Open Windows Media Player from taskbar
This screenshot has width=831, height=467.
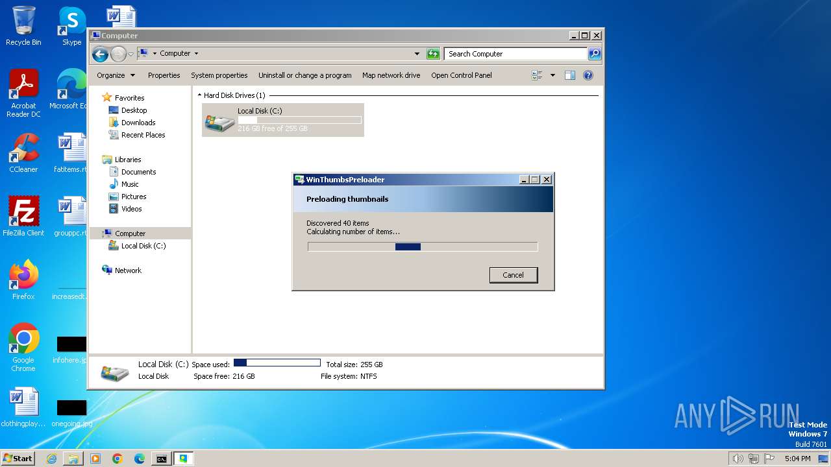click(95, 459)
